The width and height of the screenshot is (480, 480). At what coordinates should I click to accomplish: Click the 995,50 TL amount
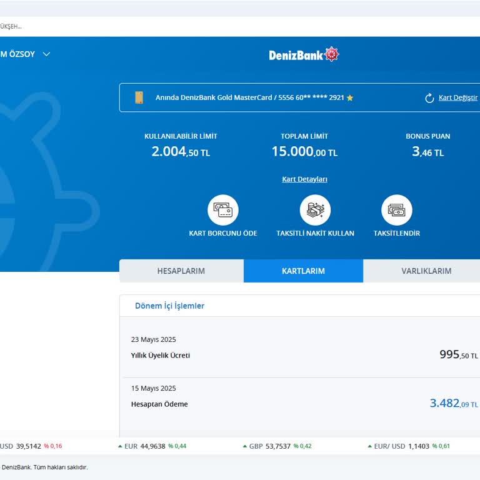coord(459,354)
